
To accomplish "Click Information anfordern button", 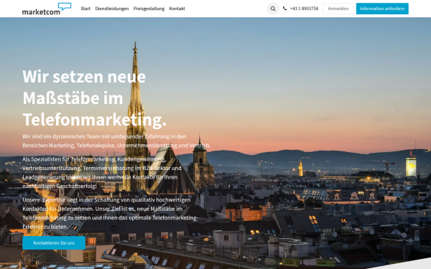I will click(382, 9).
